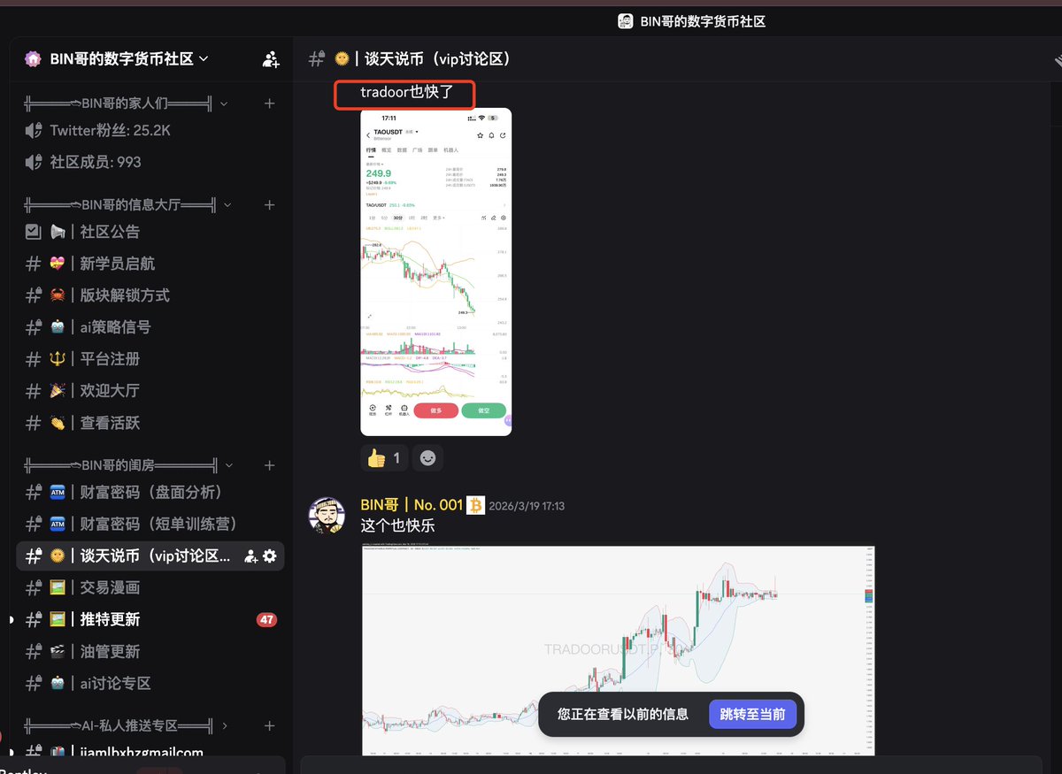Add channel to BIN哥的信息大厅 category
Viewport: 1062px width, 774px height.
click(x=270, y=205)
